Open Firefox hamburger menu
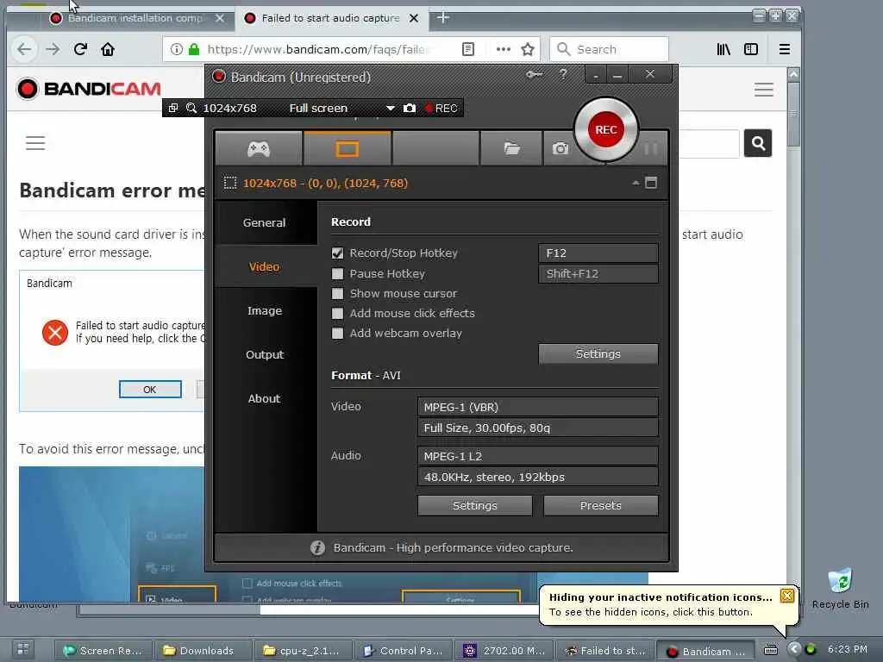The width and height of the screenshot is (883, 662). (785, 49)
